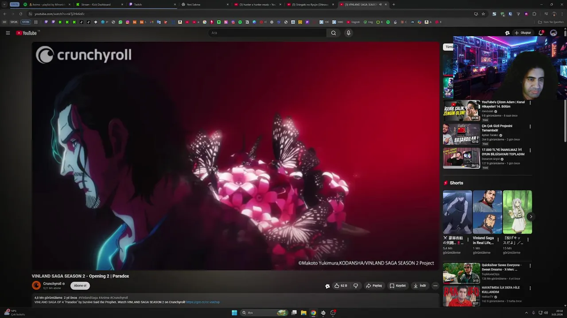Open the Chrome three-dot menu
567x318 pixels.
[x=562, y=14]
